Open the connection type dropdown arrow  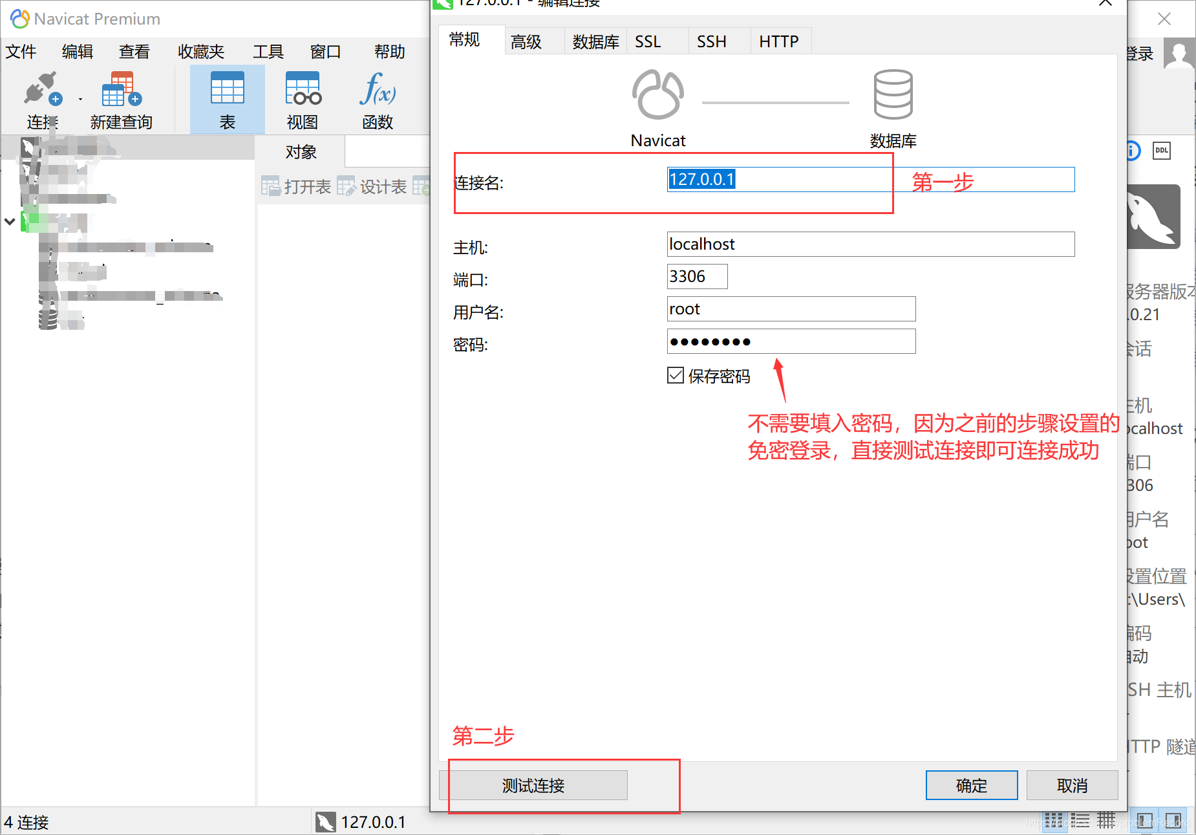(x=80, y=100)
